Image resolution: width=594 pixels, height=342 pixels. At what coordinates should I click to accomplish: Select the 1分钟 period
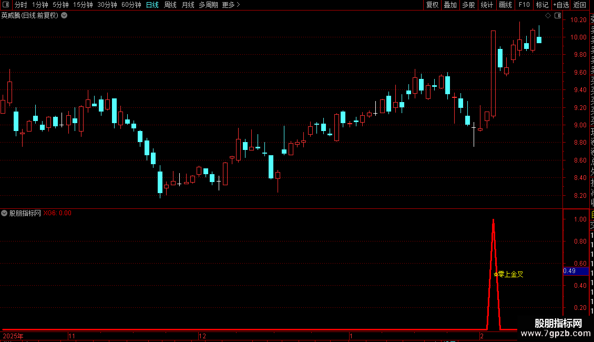[x=40, y=5]
